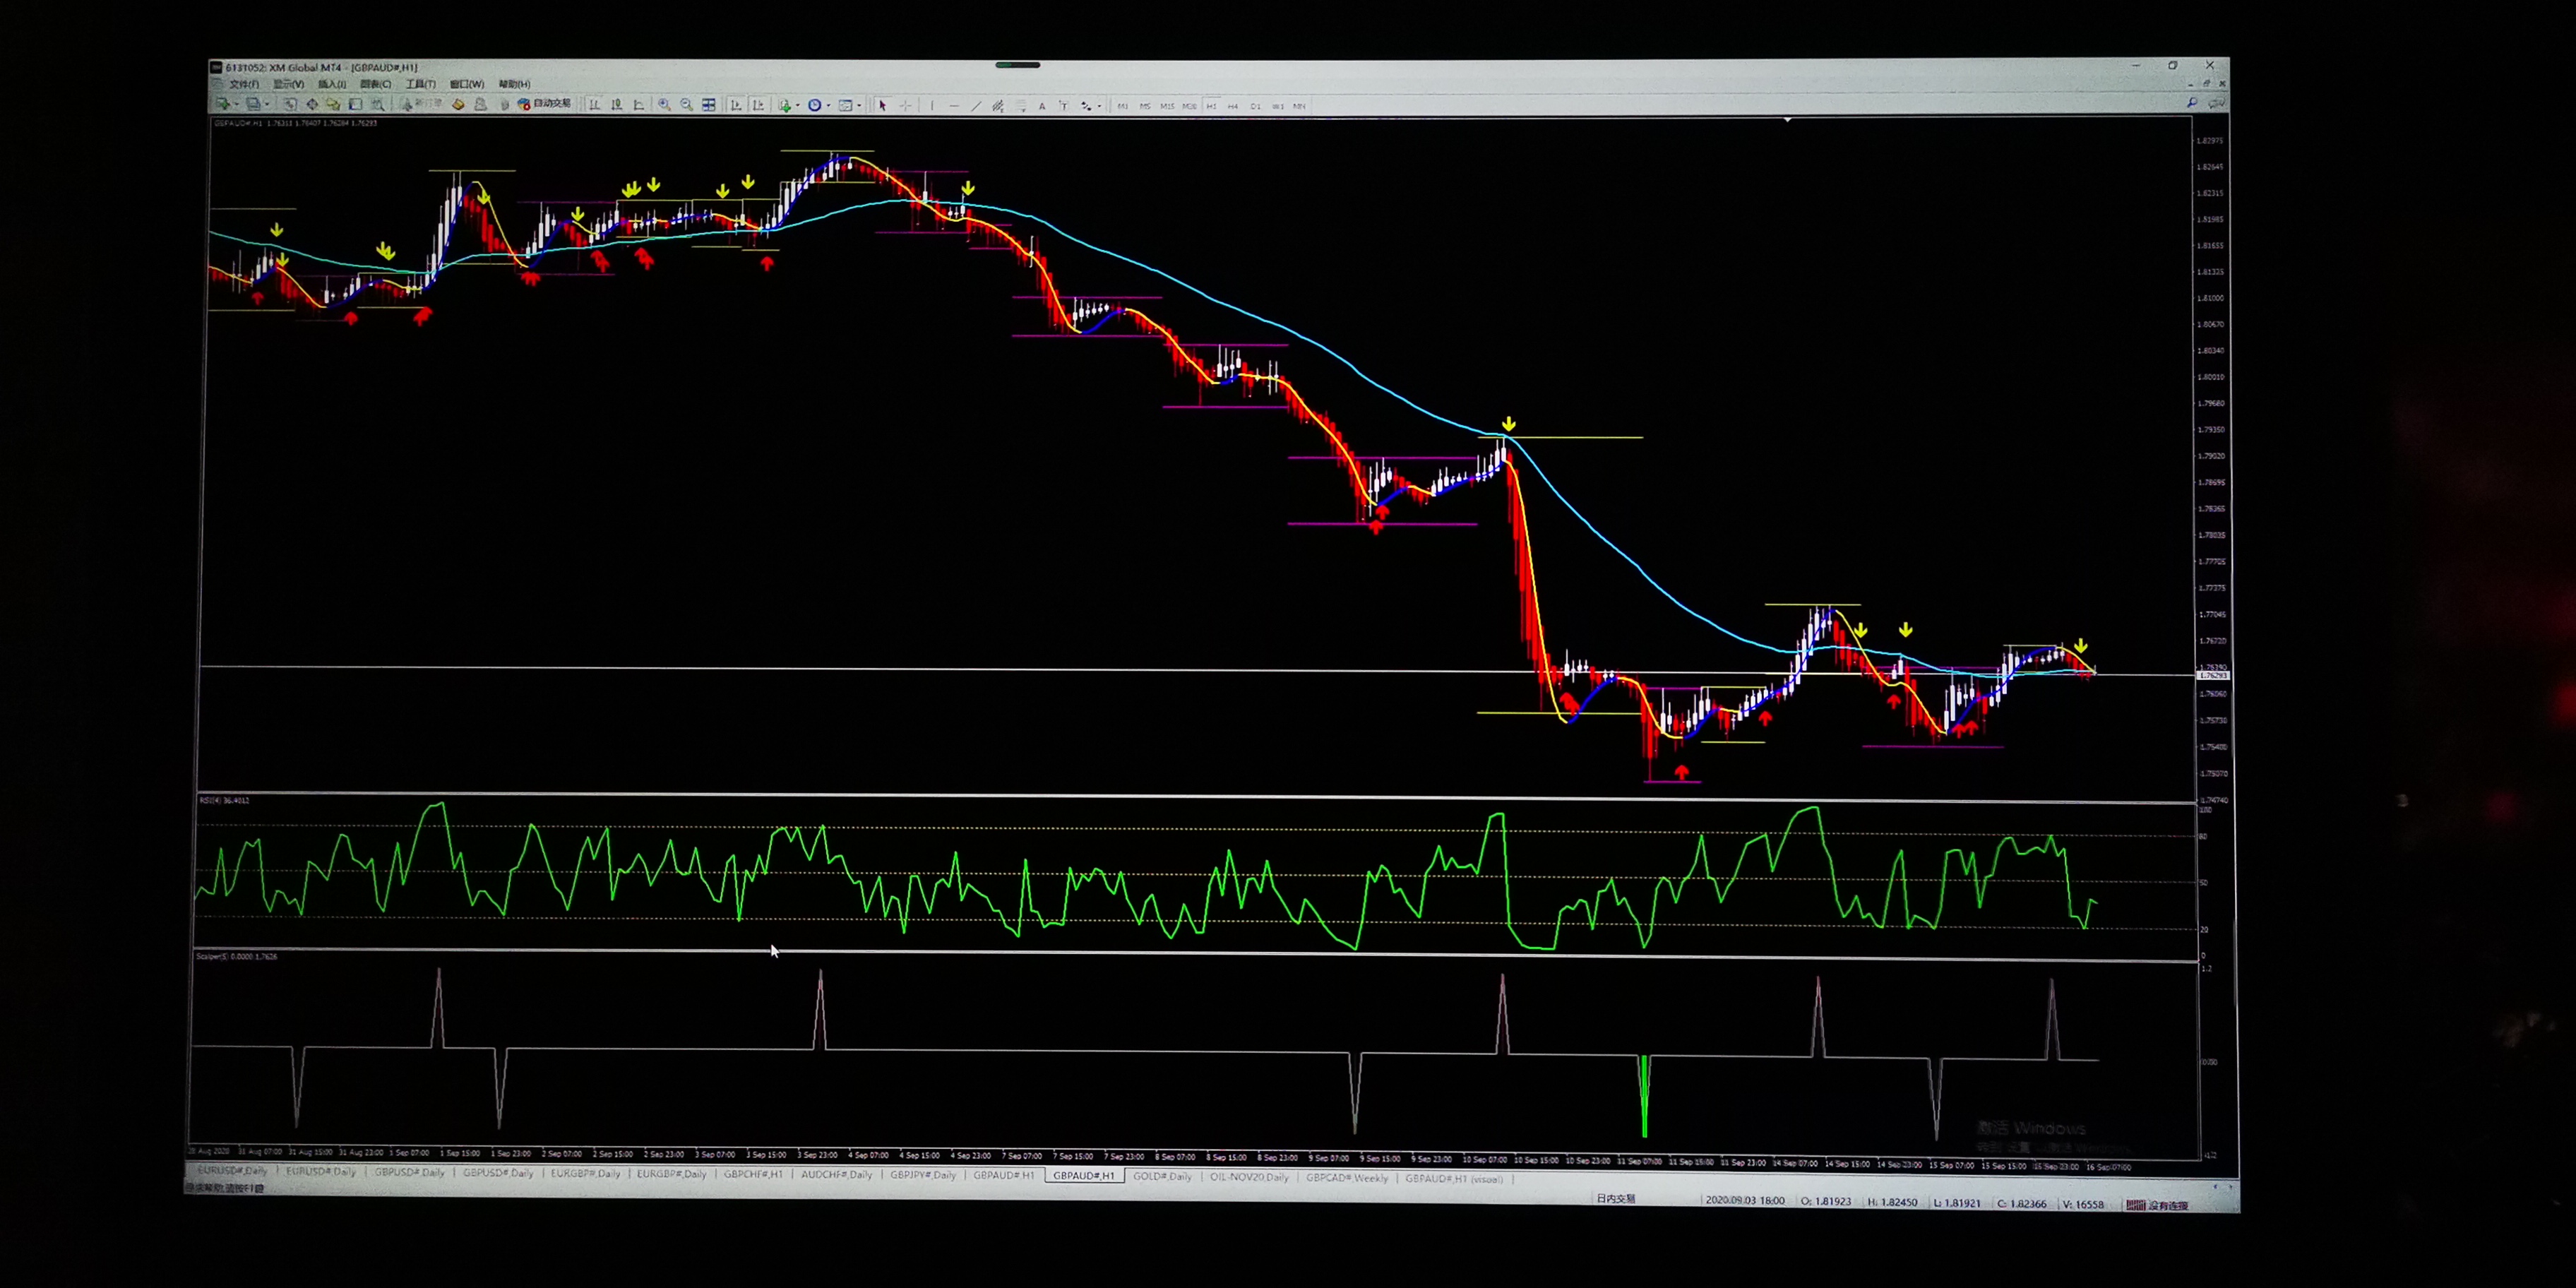Select the trendline drawing tool
Screen dimensions: 2576x1288
point(976,106)
